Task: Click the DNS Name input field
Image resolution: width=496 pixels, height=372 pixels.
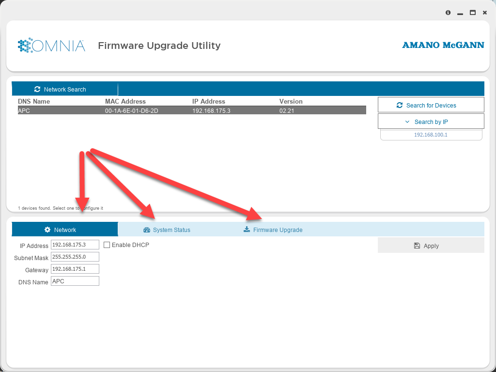Action: click(x=75, y=281)
